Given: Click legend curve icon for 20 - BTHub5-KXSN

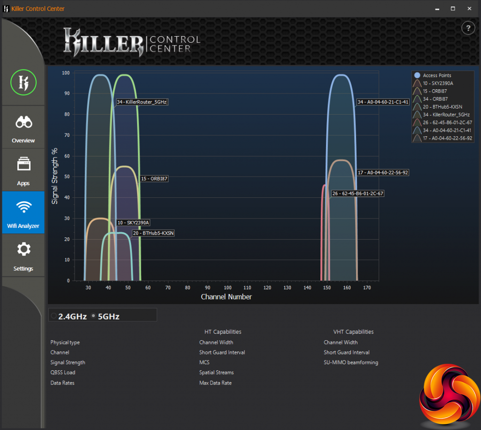Looking at the screenshot, I should click(x=417, y=107).
